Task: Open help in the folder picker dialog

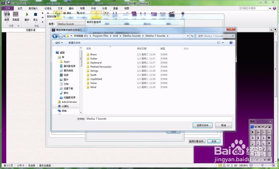Action: coord(231,43)
